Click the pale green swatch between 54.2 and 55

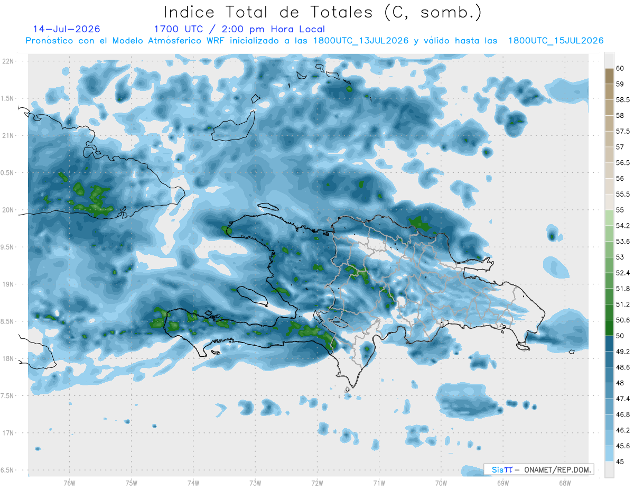point(609,218)
